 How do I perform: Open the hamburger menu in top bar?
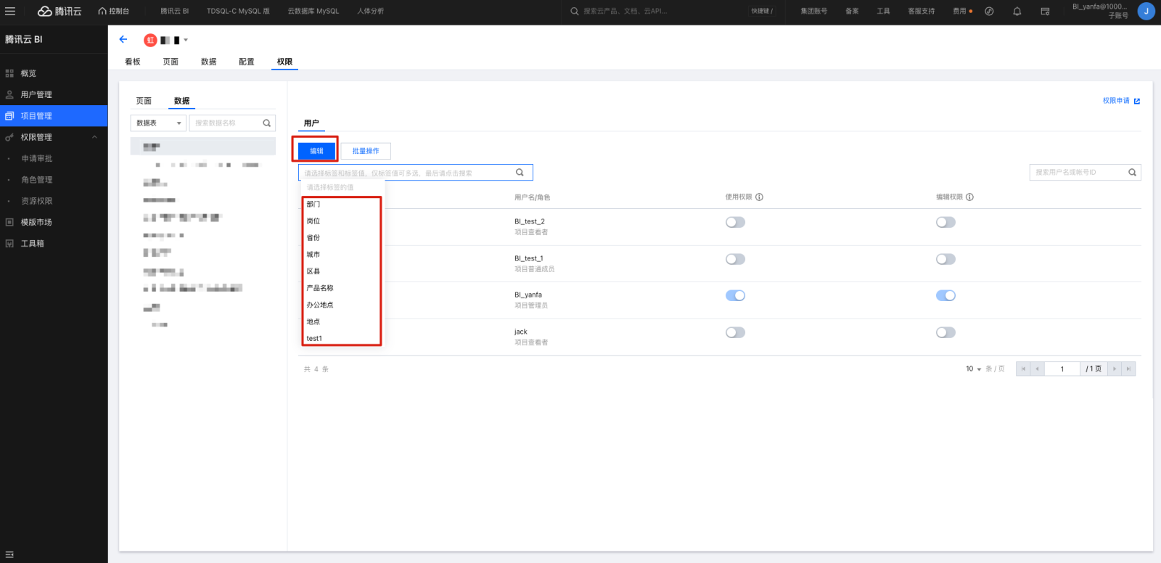tap(10, 11)
